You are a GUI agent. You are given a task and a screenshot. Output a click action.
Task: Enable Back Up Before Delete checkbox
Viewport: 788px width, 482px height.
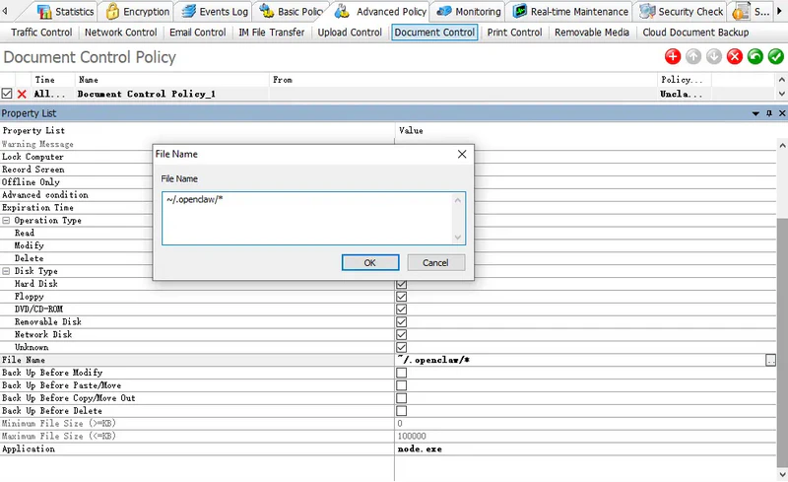pyautogui.click(x=401, y=411)
